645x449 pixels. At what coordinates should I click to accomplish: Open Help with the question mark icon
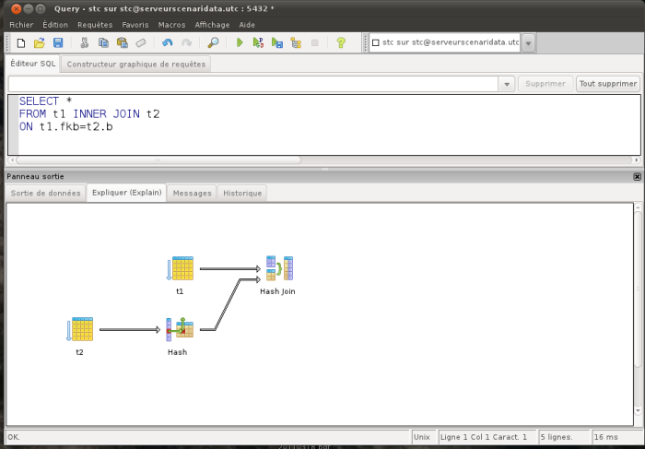click(341, 42)
